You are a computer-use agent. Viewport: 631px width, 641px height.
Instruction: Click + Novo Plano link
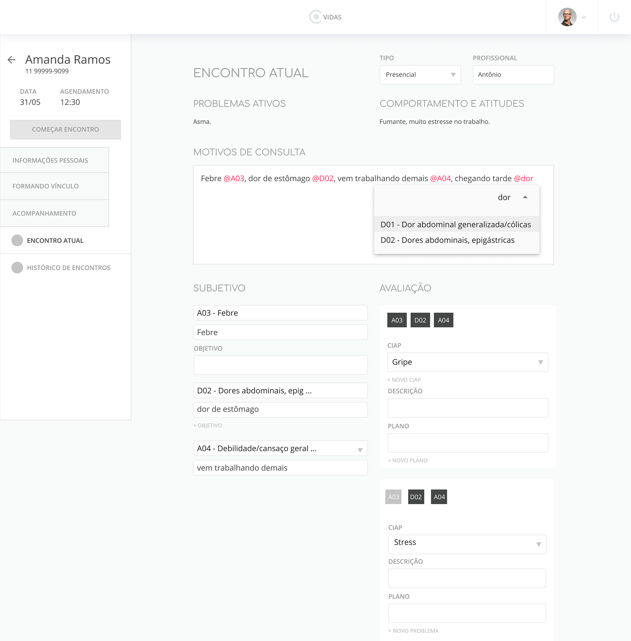tap(408, 460)
